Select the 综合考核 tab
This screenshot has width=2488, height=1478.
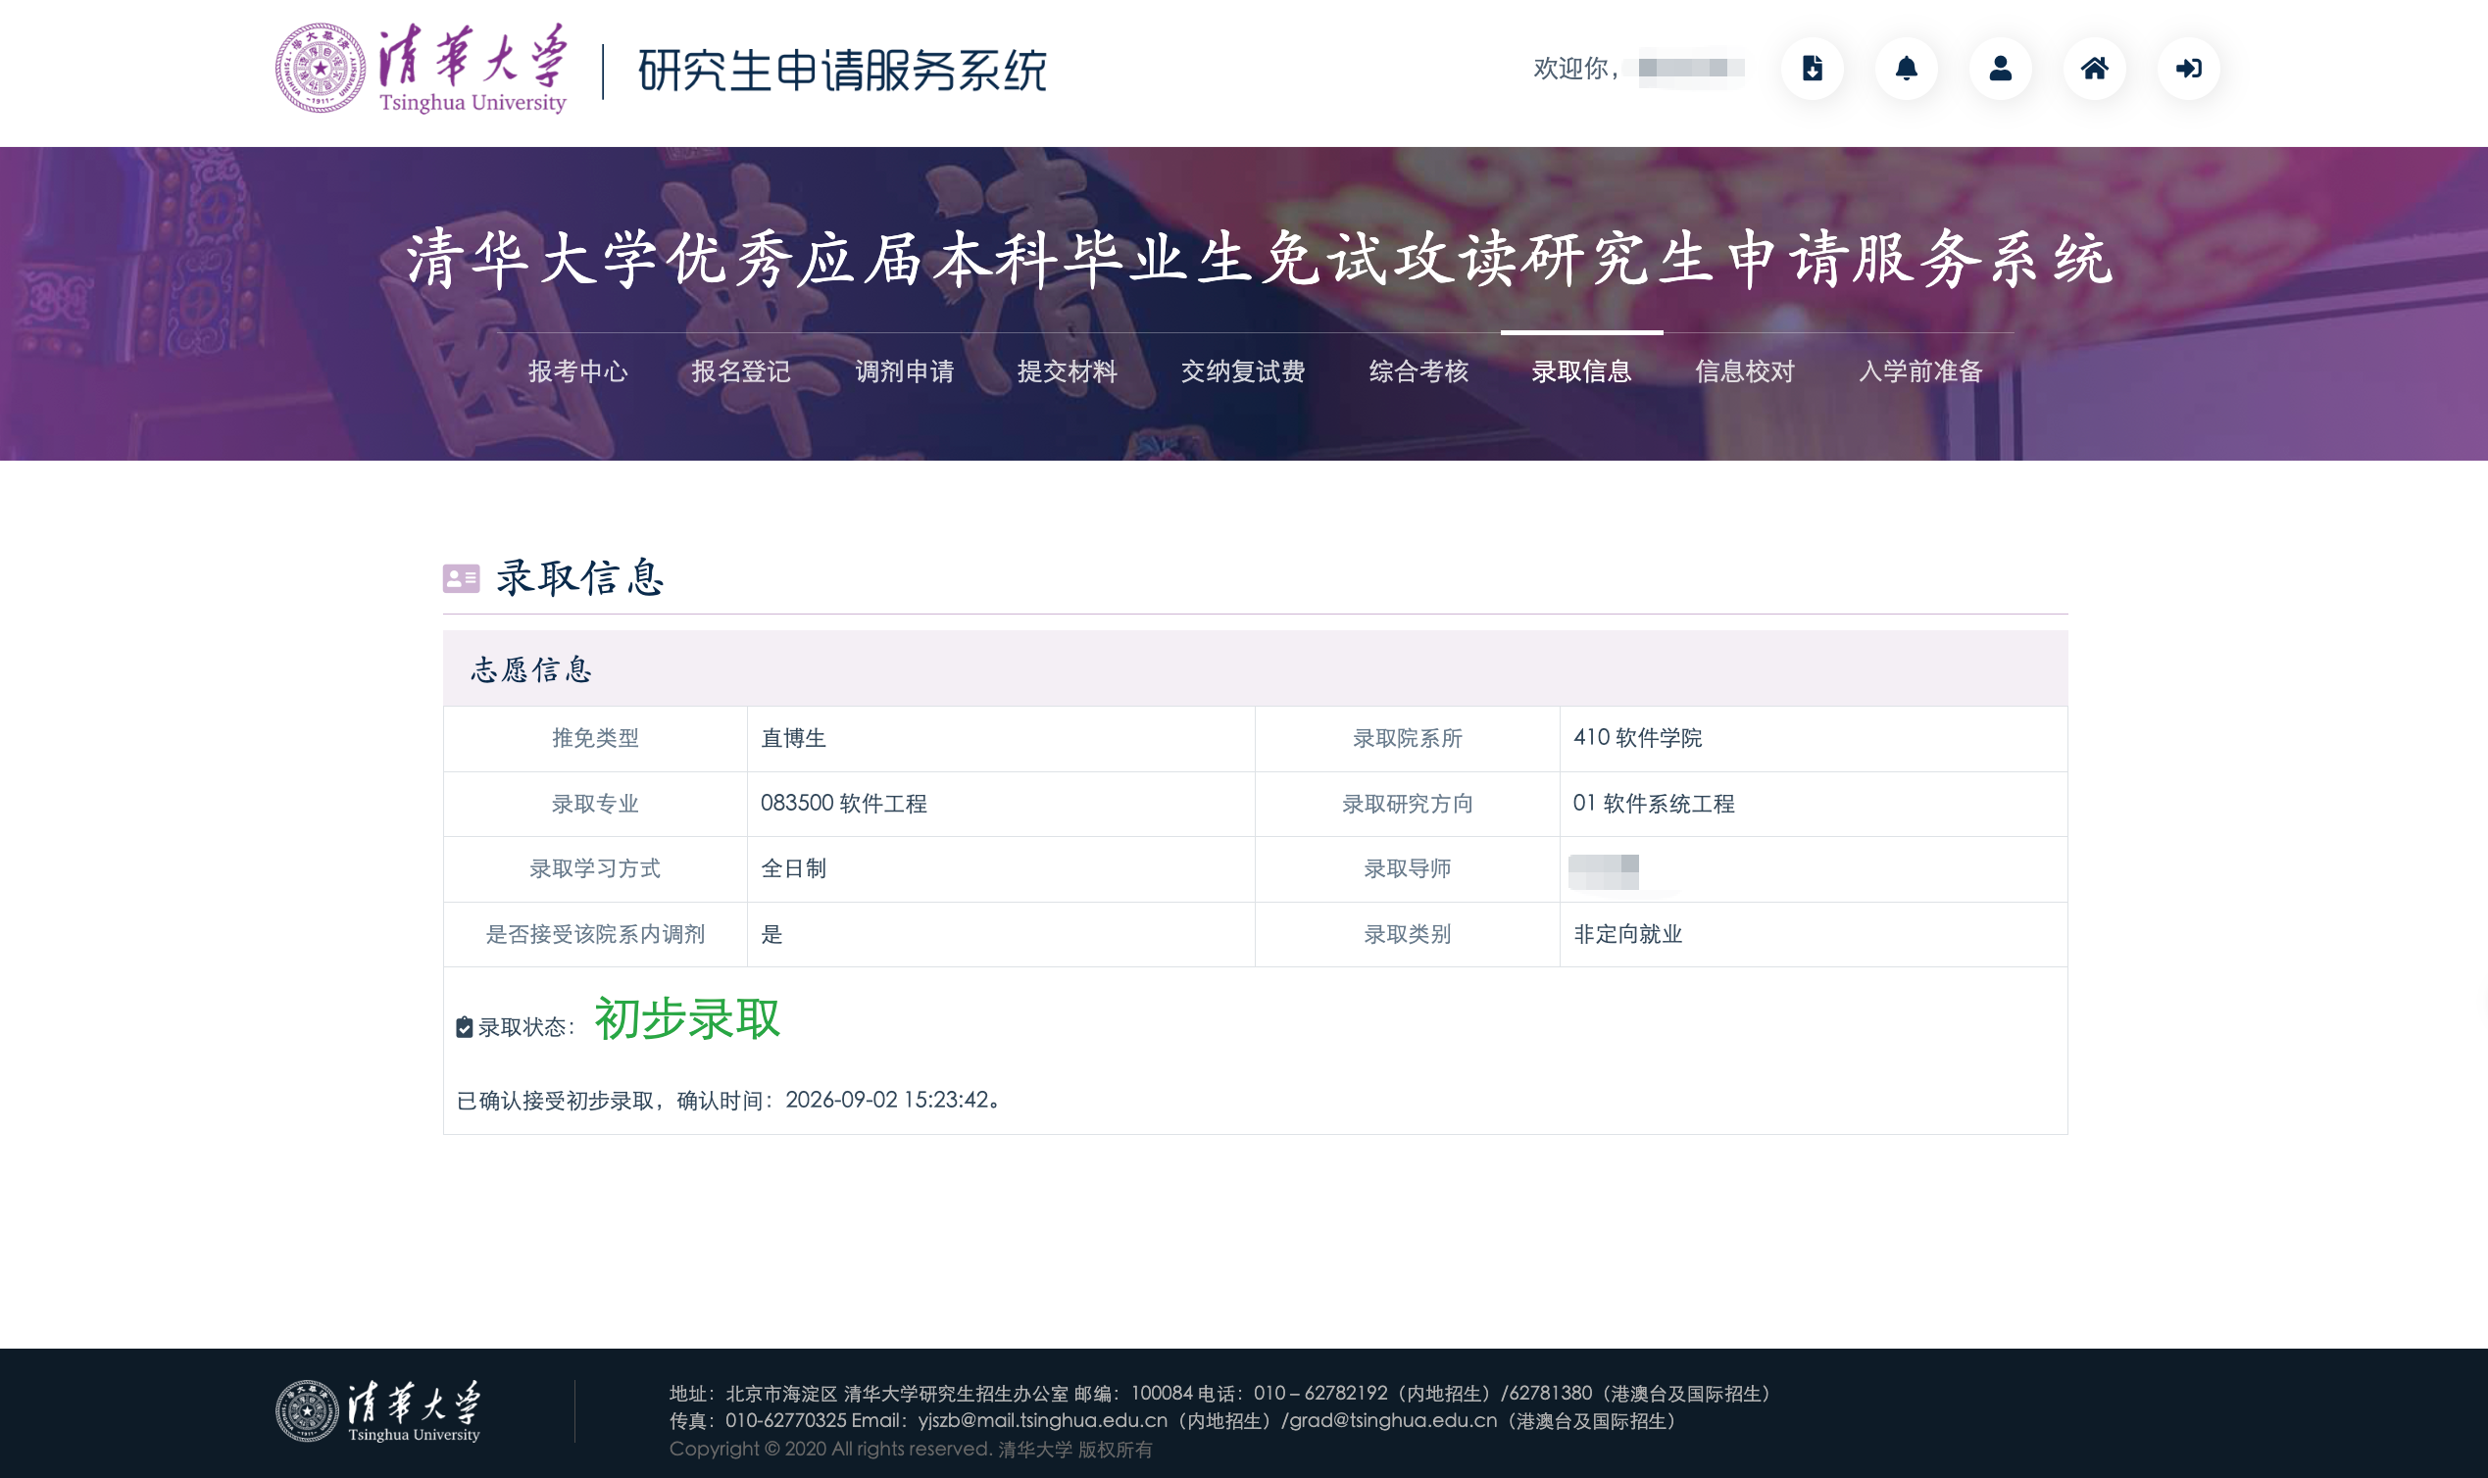(x=1418, y=371)
